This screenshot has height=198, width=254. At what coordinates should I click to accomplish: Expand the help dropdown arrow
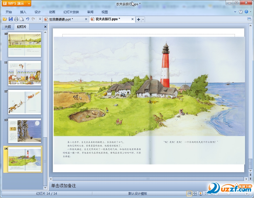click(250, 12)
